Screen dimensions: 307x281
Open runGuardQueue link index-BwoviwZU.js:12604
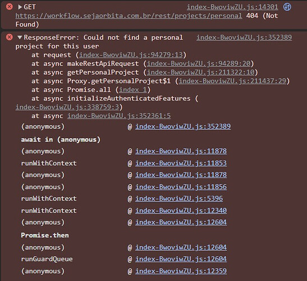(x=181, y=259)
